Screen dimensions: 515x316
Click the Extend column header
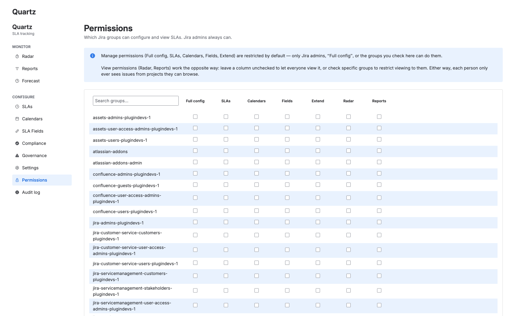coord(318,101)
